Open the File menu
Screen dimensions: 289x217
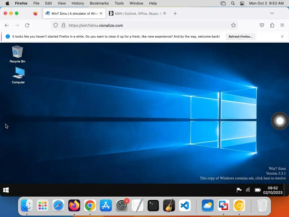pyautogui.click(x=36, y=3)
